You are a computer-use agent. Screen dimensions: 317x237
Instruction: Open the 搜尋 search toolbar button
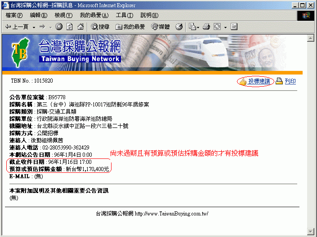tap(100, 26)
